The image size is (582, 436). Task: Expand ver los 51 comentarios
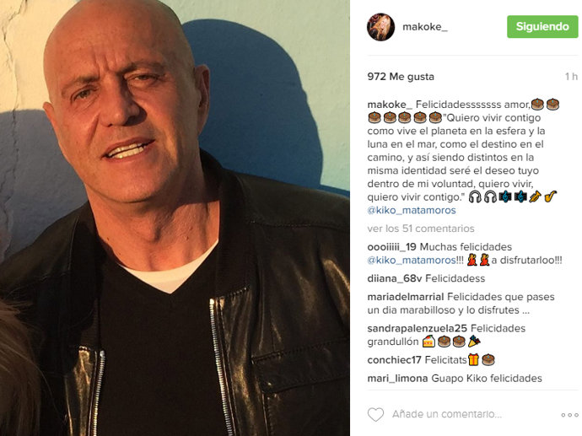pyautogui.click(x=421, y=229)
